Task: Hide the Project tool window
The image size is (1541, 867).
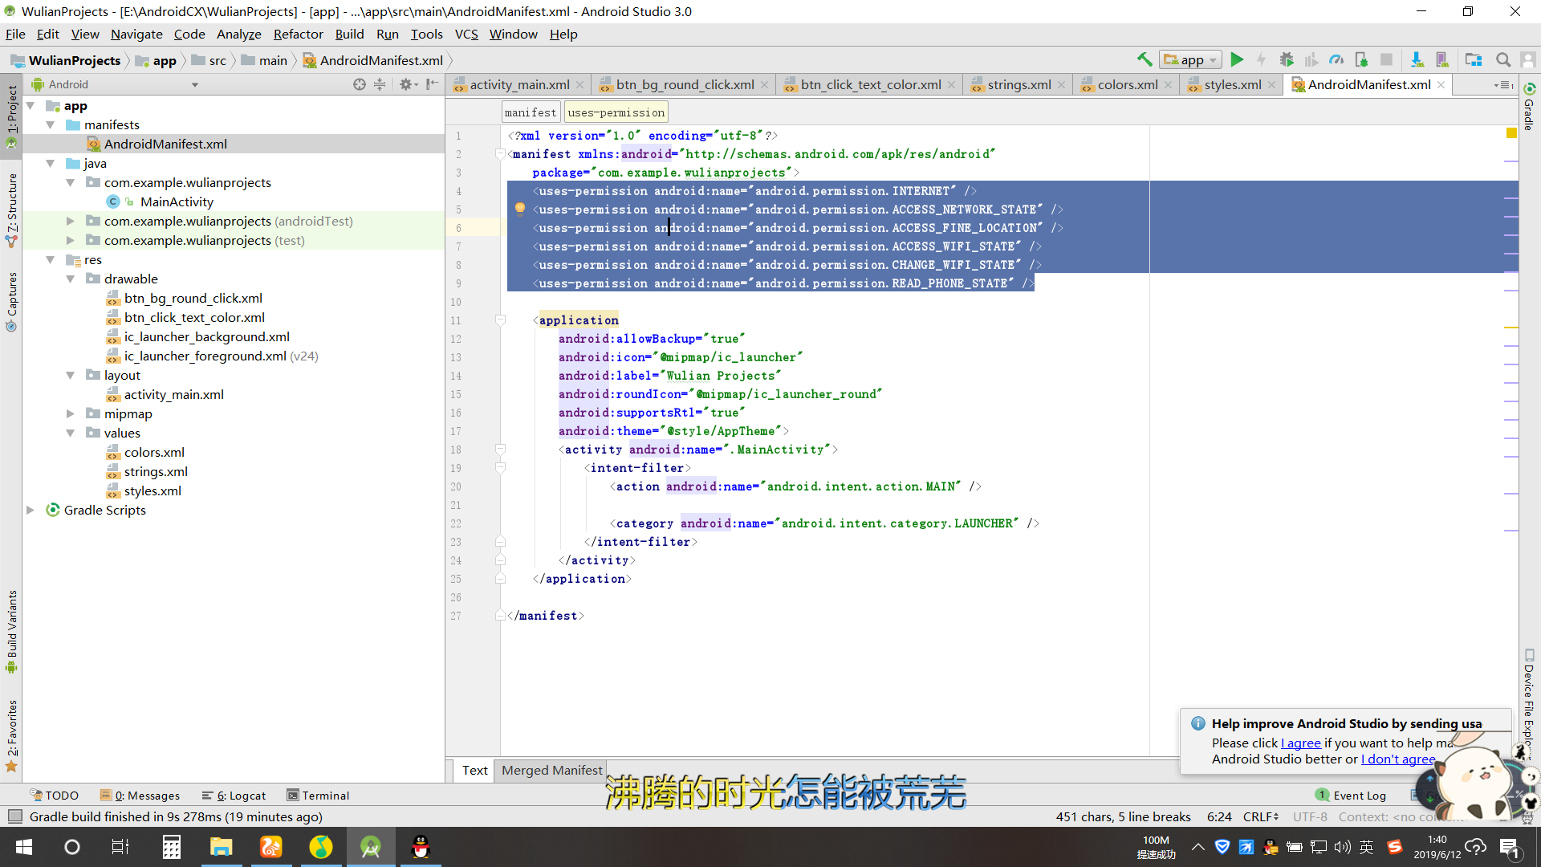Action: pyautogui.click(x=433, y=84)
